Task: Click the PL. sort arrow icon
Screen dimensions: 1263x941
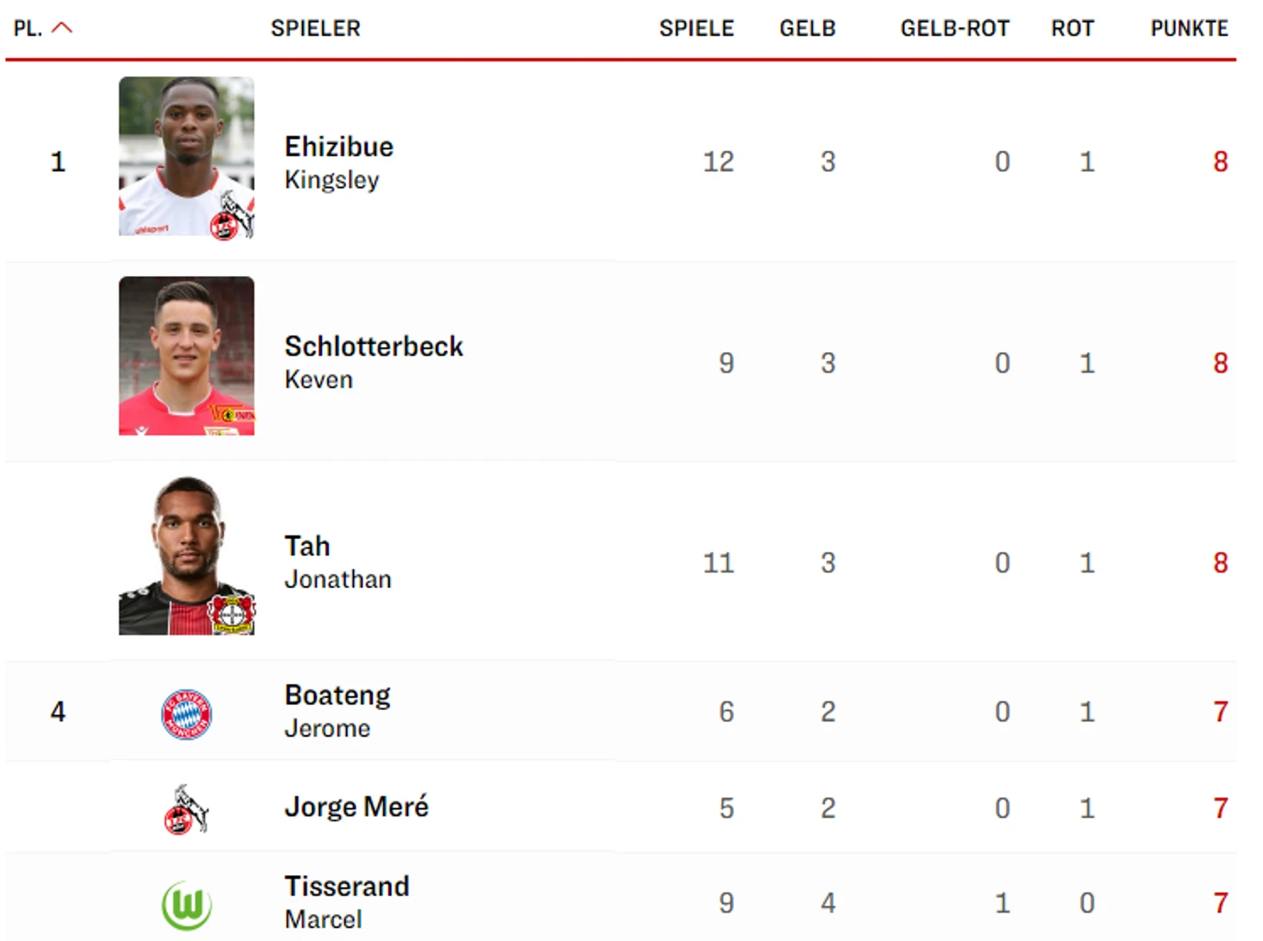Action: (x=62, y=29)
